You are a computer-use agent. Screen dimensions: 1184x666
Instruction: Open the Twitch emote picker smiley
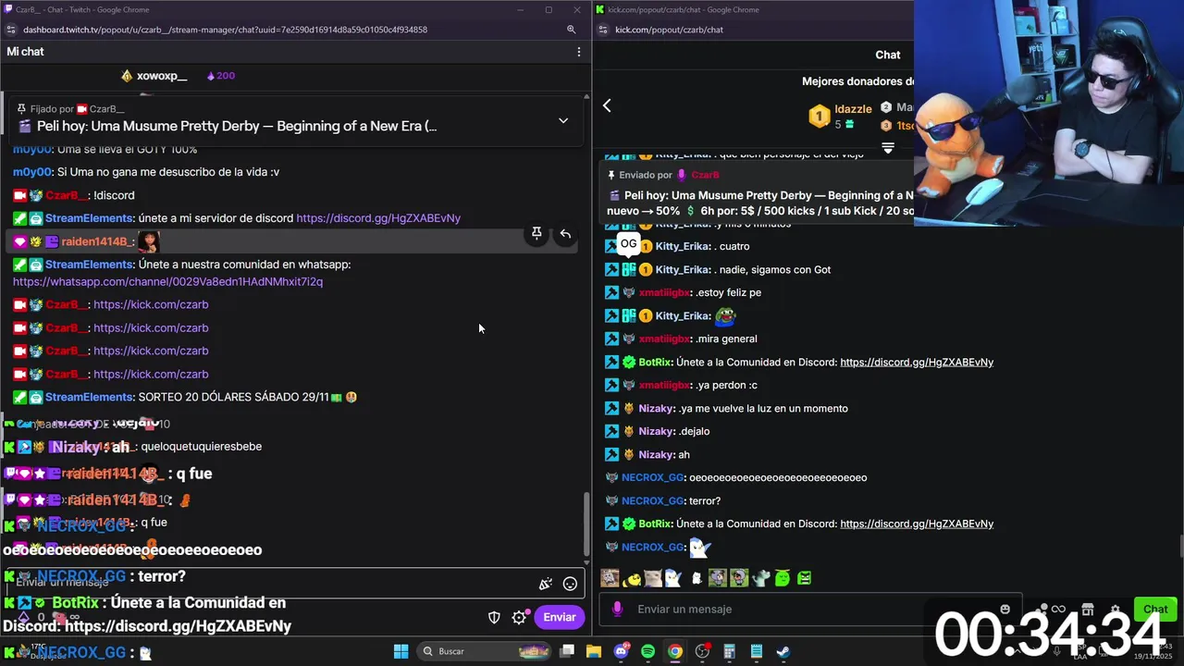click(x=570, y=584)
